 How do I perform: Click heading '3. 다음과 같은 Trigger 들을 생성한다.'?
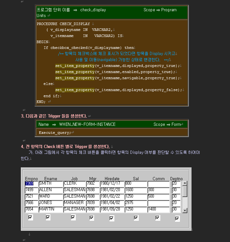click(x=54, y=116)
